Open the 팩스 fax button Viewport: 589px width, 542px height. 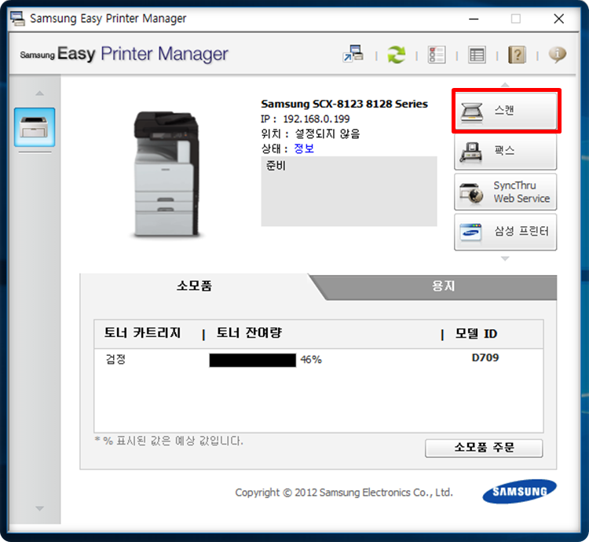click(506, 152)
